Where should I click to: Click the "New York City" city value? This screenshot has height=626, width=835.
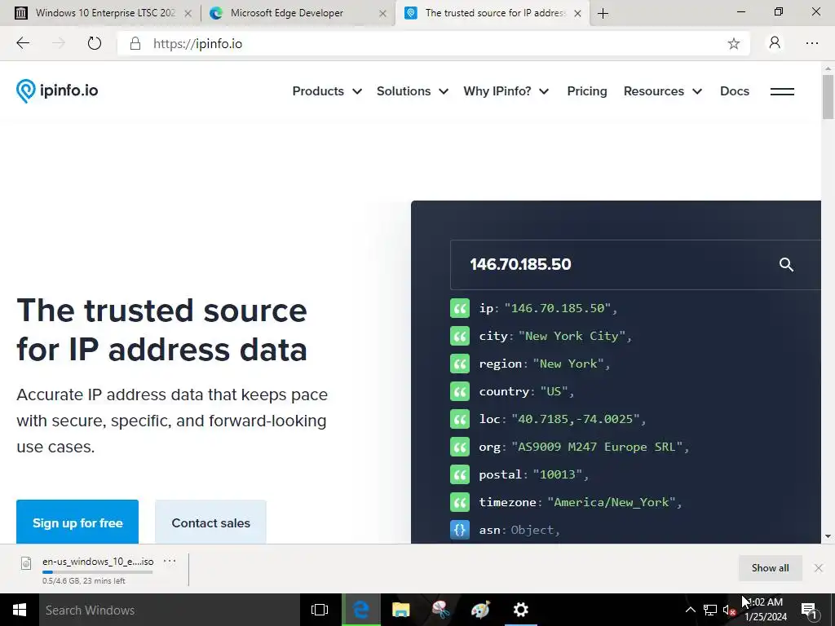(572, 336)
